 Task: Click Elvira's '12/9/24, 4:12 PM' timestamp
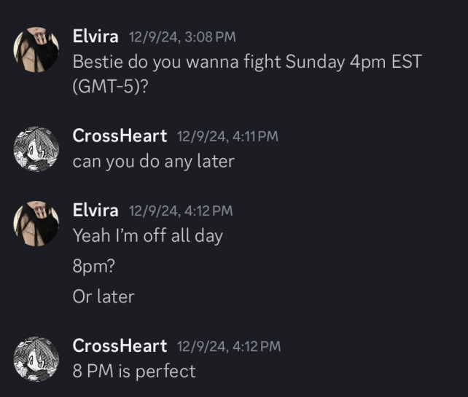click(x=181, y=211)
